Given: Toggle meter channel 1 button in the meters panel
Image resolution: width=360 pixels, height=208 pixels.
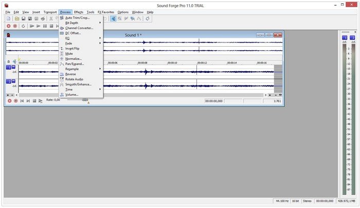Looking at the screenshot, I should 345,38.
